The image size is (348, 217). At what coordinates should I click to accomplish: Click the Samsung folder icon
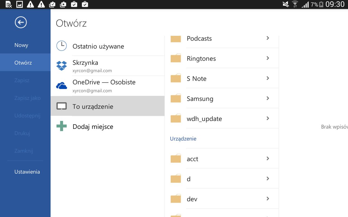tap(176, 98)
